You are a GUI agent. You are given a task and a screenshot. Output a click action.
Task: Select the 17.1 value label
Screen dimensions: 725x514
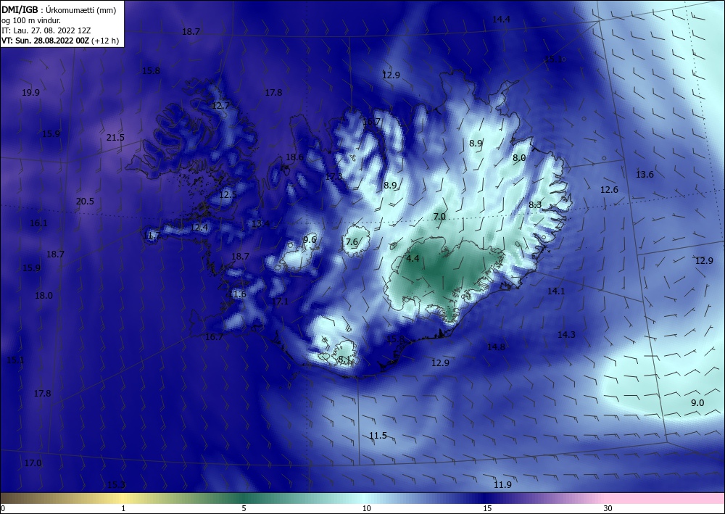(280, 301)
